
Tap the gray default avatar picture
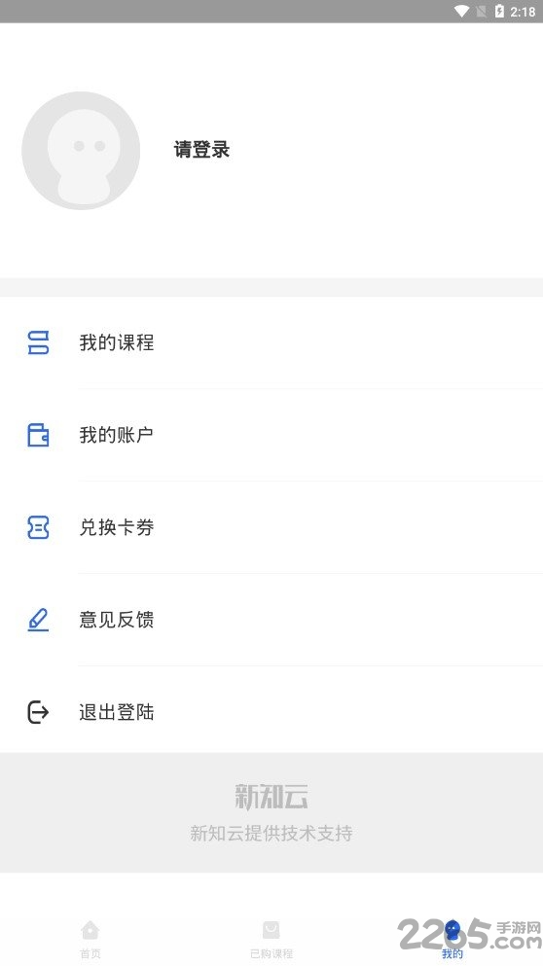pos(81,151)
